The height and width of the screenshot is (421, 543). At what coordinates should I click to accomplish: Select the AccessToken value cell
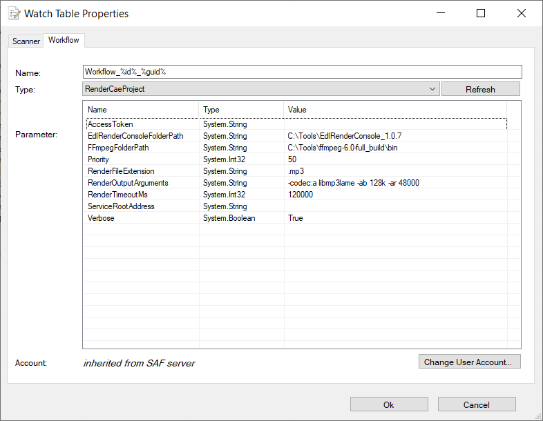[x=394, y=124]
